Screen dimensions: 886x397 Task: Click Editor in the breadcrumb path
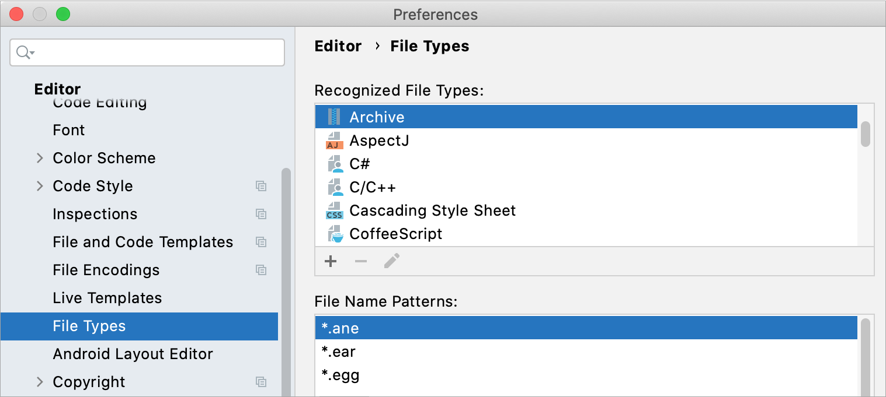[338, 45]
